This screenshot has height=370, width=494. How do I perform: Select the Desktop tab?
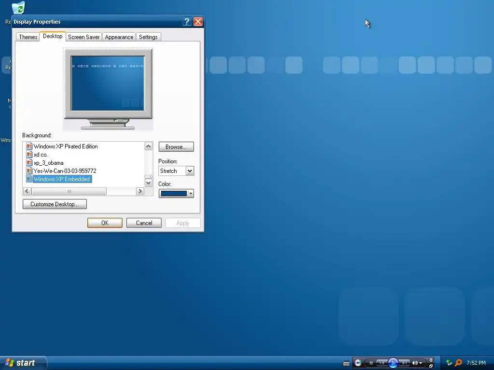(53, 36)
